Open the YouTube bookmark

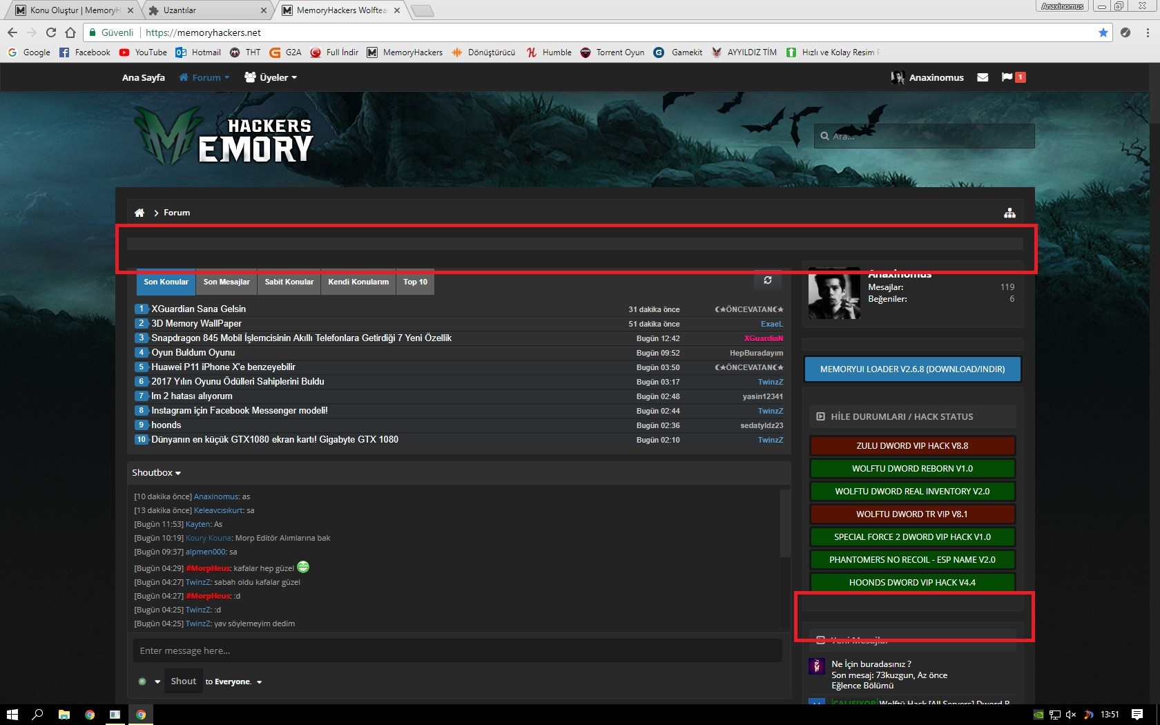click(143, 52)
